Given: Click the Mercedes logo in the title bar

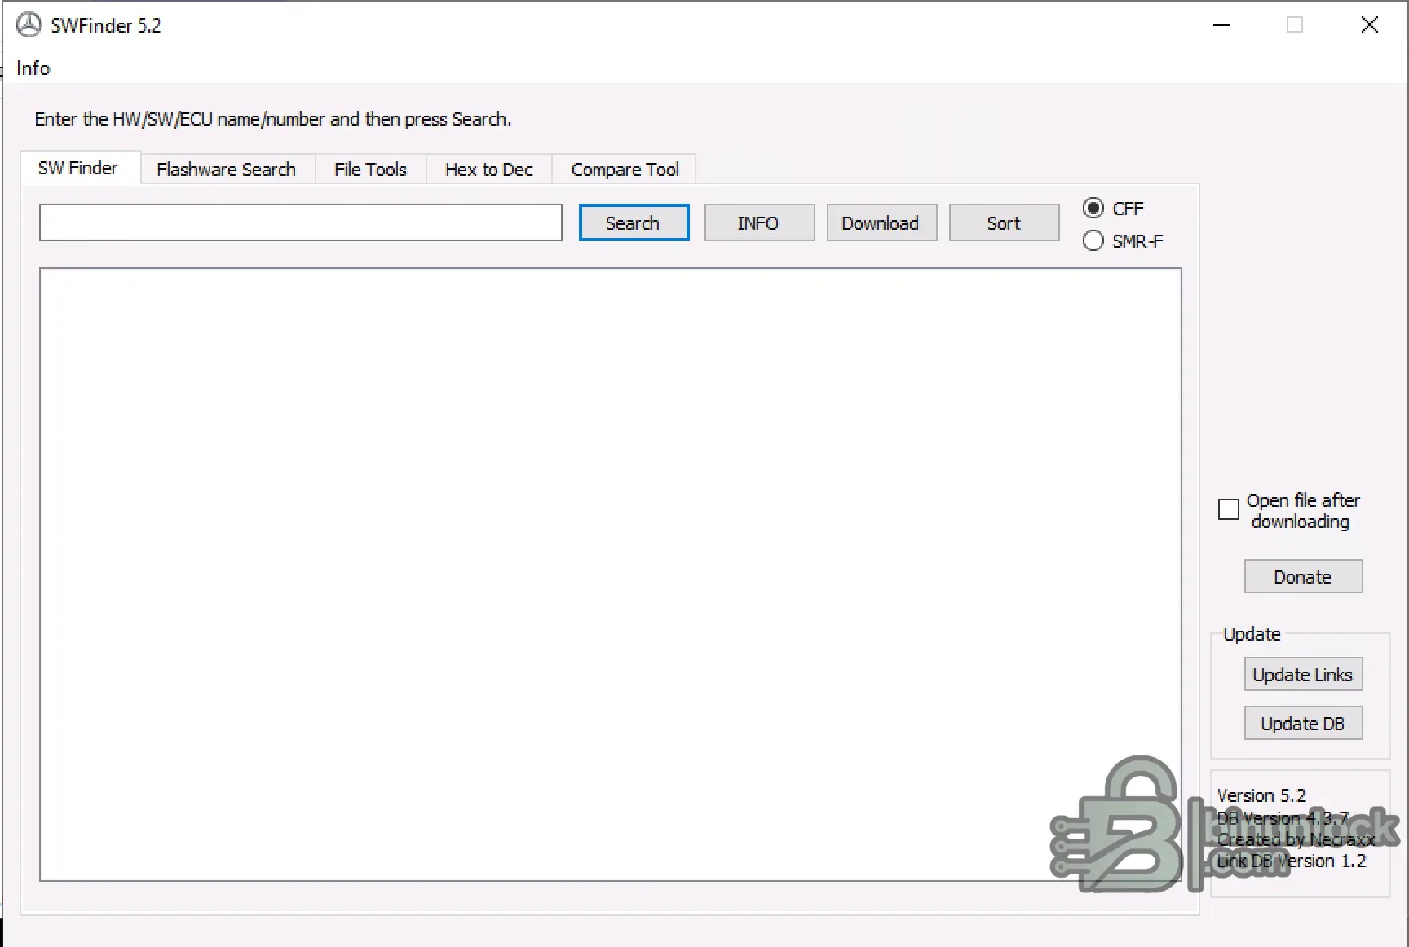Looking at the screenshot, I should tap(27, 24).
